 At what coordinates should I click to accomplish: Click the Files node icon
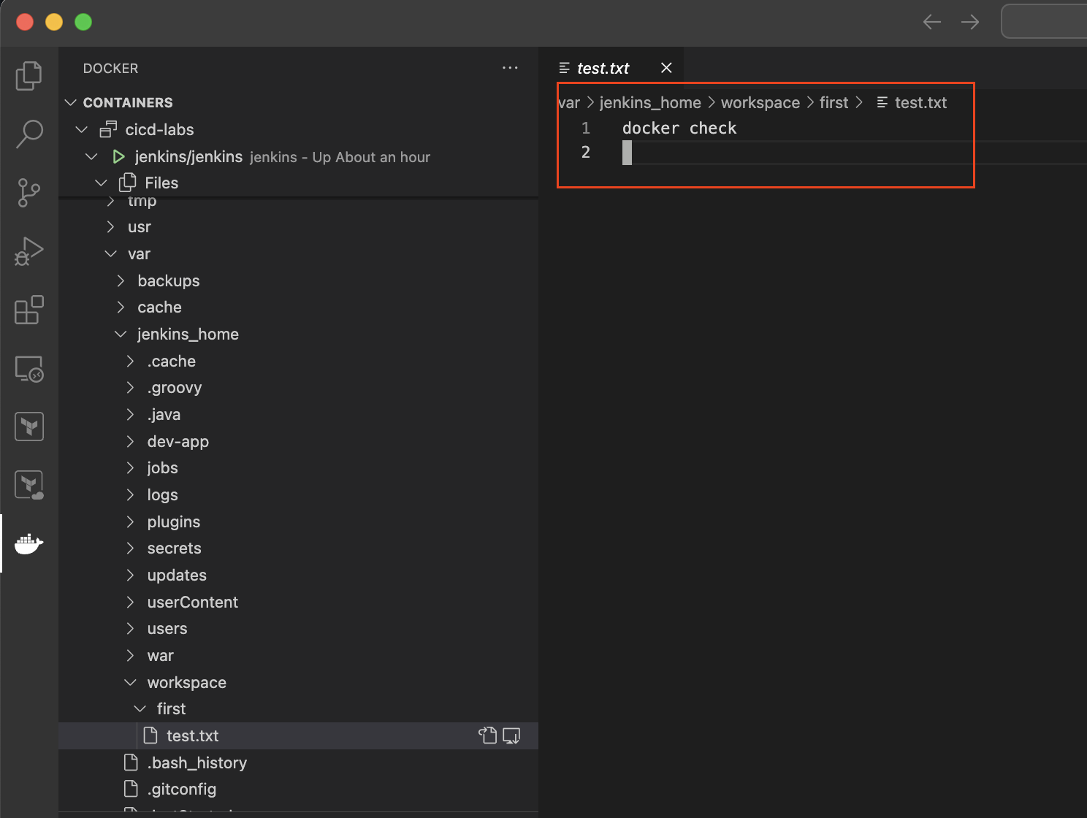click(x=128, y=182)
